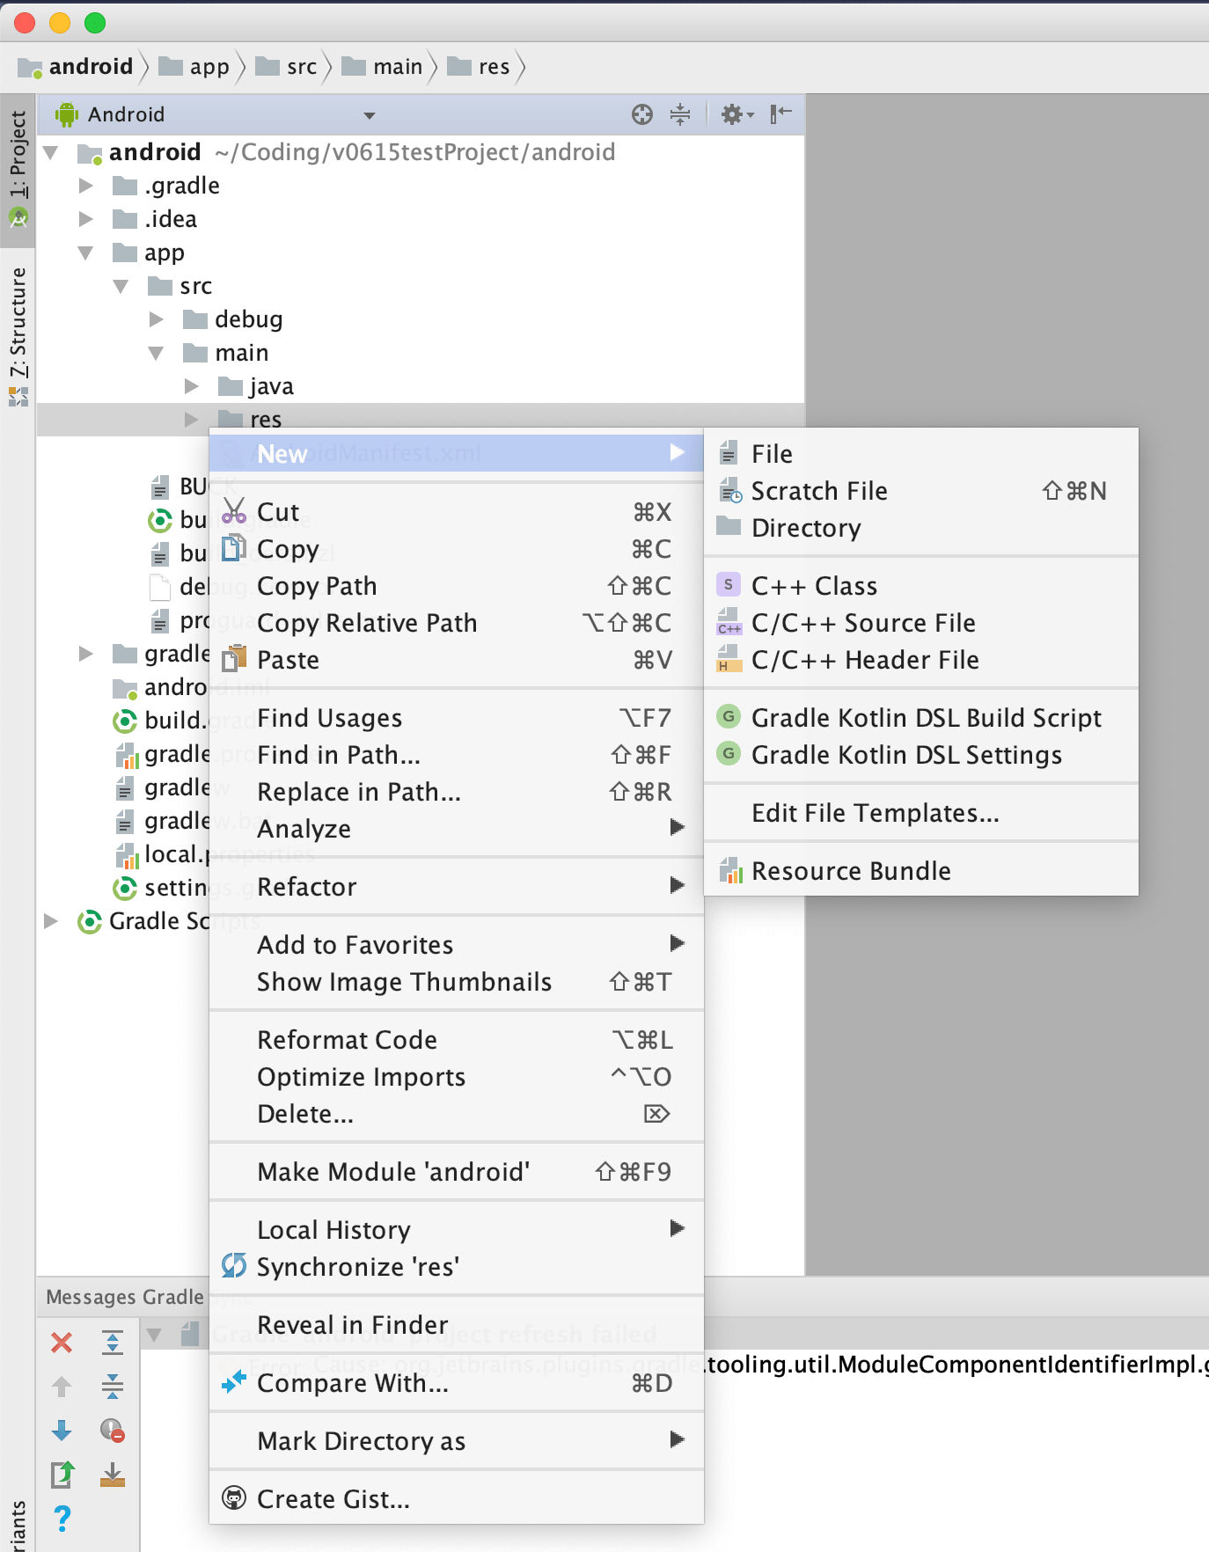Screen dimensions: 1209x1552
Task: Select Make Module 'android'
Action: [x=457, y=1172]
